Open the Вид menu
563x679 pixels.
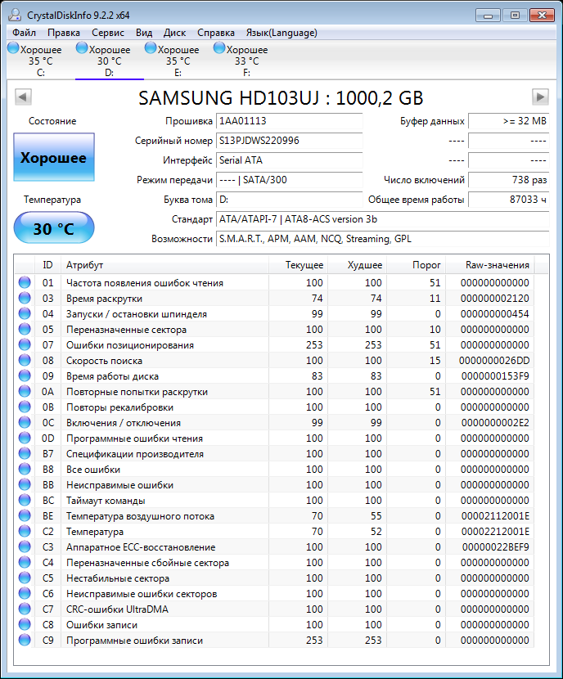pos(144,33)
